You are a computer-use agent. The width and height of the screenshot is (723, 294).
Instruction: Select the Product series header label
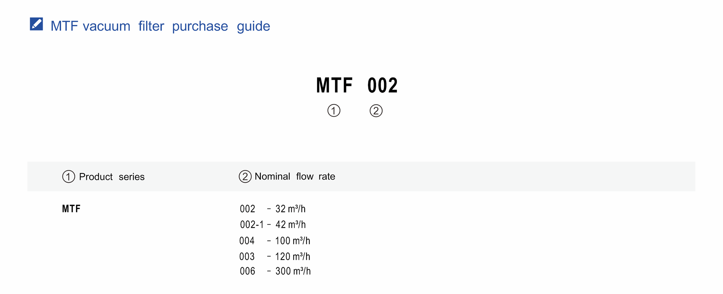[x=112, y=177]
